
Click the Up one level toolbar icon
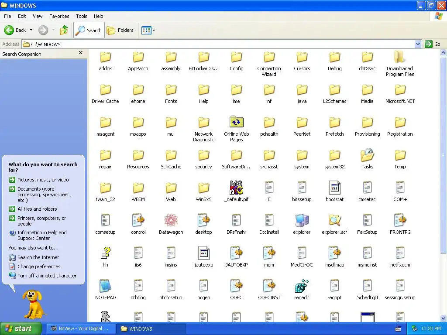click(x=64, y=30)
